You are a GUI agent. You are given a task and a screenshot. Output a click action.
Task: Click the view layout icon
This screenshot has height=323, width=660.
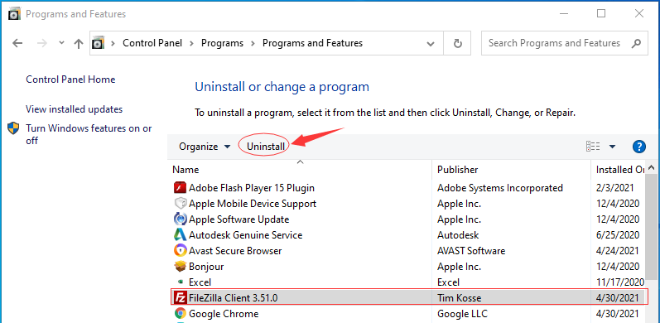[x=593, y=147]
